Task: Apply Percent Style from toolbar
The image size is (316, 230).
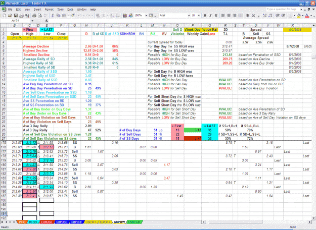Action: [x=253, y=16]
